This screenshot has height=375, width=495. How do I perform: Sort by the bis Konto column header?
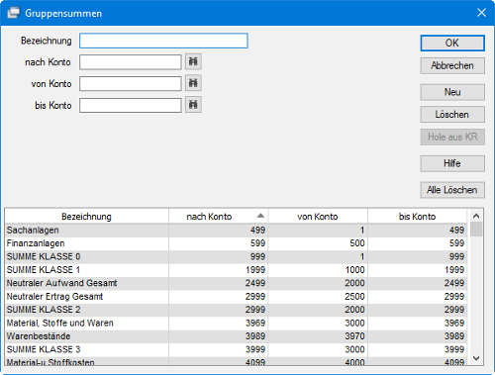tap(418, 217)
